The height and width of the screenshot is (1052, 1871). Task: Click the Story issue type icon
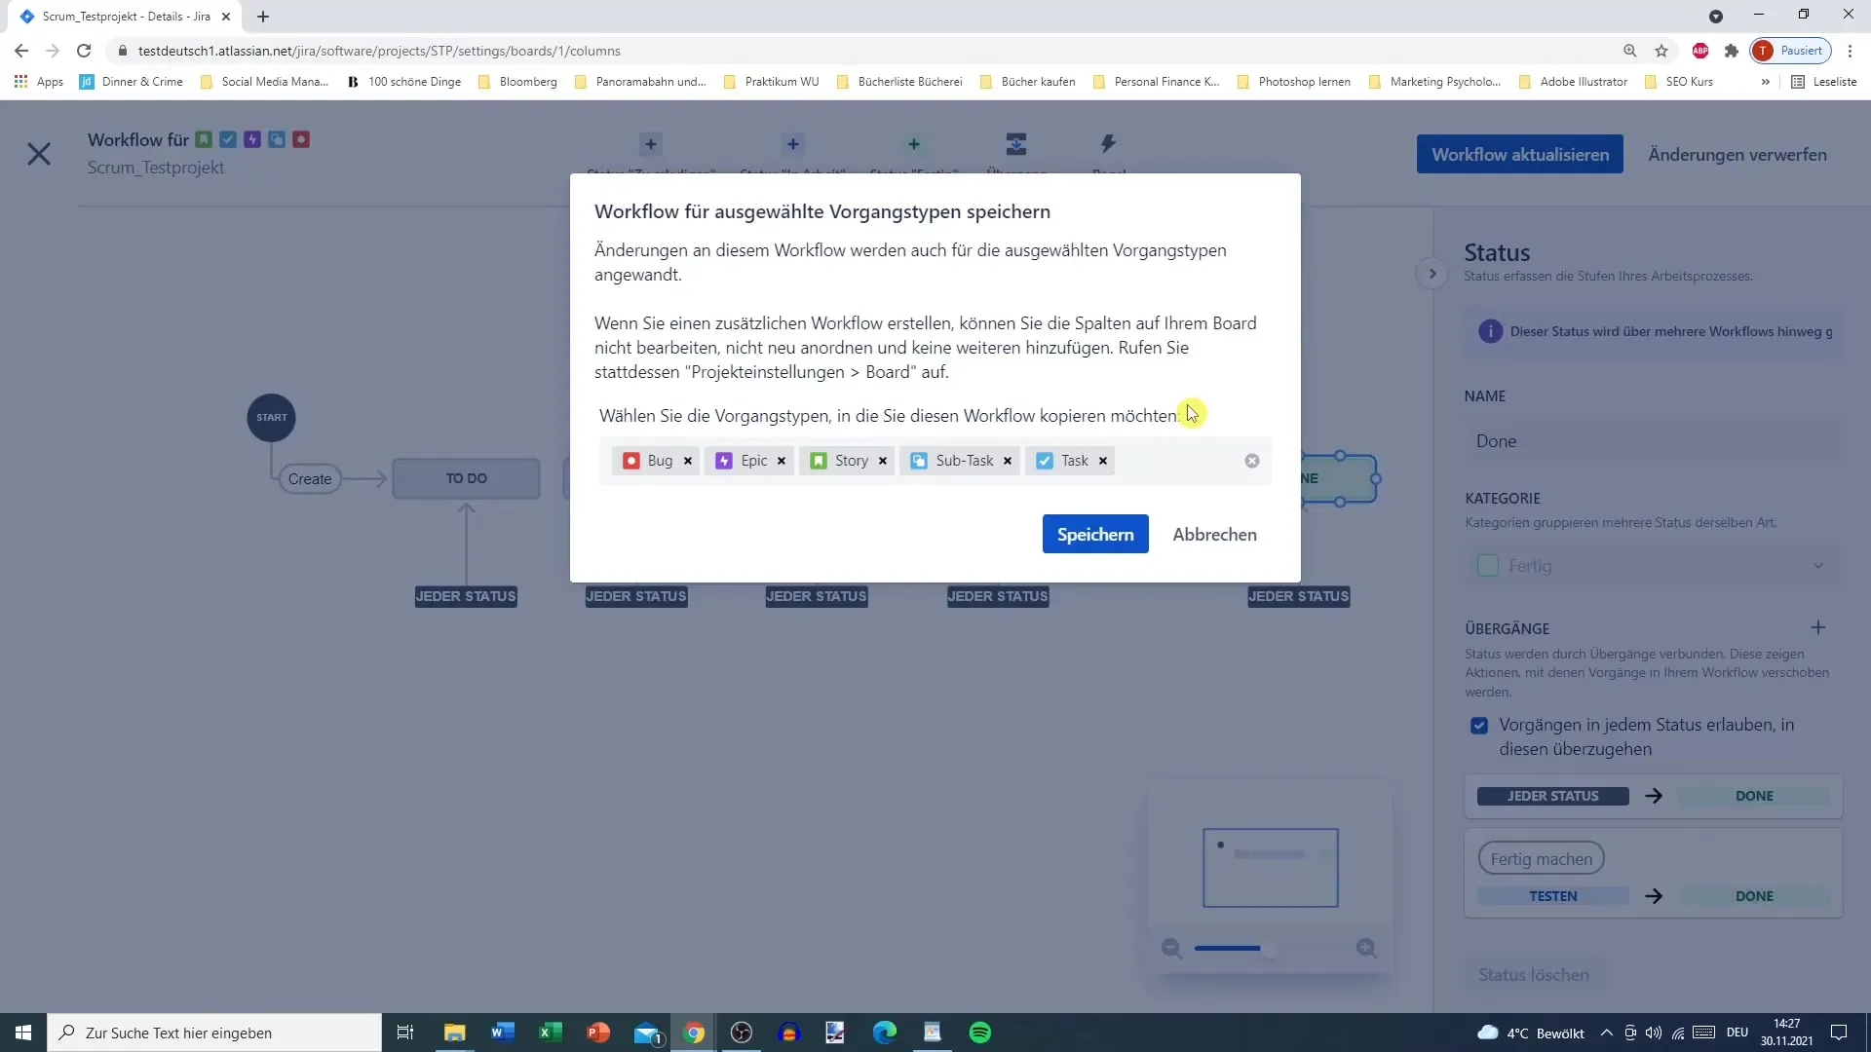(819, 460)
